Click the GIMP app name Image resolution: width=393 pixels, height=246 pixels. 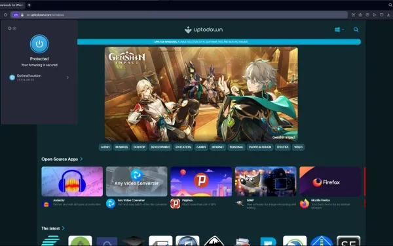click(250, 200)
